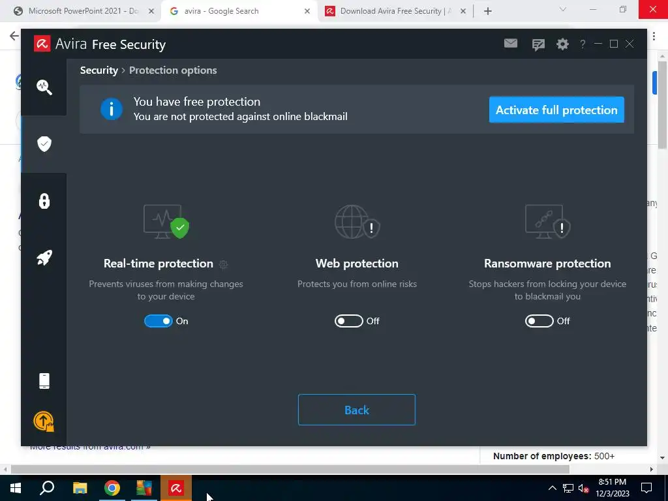Click the browser back arrow
The image size is (668, 501).
[14, 36]
